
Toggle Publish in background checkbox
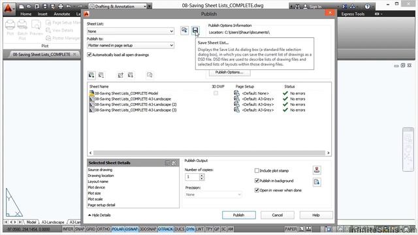coord(257,181)
